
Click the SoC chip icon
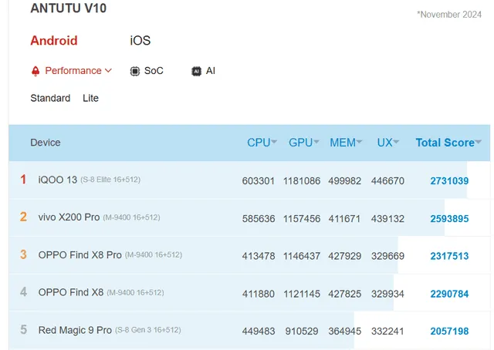(x=135, y=71)
